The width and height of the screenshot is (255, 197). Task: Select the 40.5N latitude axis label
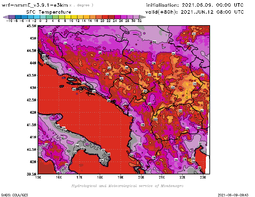coord(31,150)
